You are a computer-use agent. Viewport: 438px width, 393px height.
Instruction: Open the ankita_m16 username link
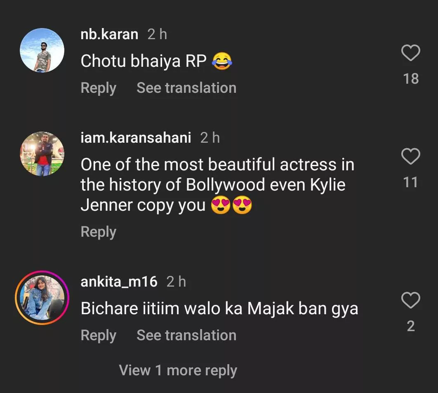tap(119, 282)
